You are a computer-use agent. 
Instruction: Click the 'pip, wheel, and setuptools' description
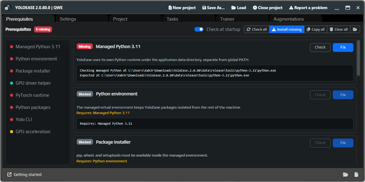(142, 155)
